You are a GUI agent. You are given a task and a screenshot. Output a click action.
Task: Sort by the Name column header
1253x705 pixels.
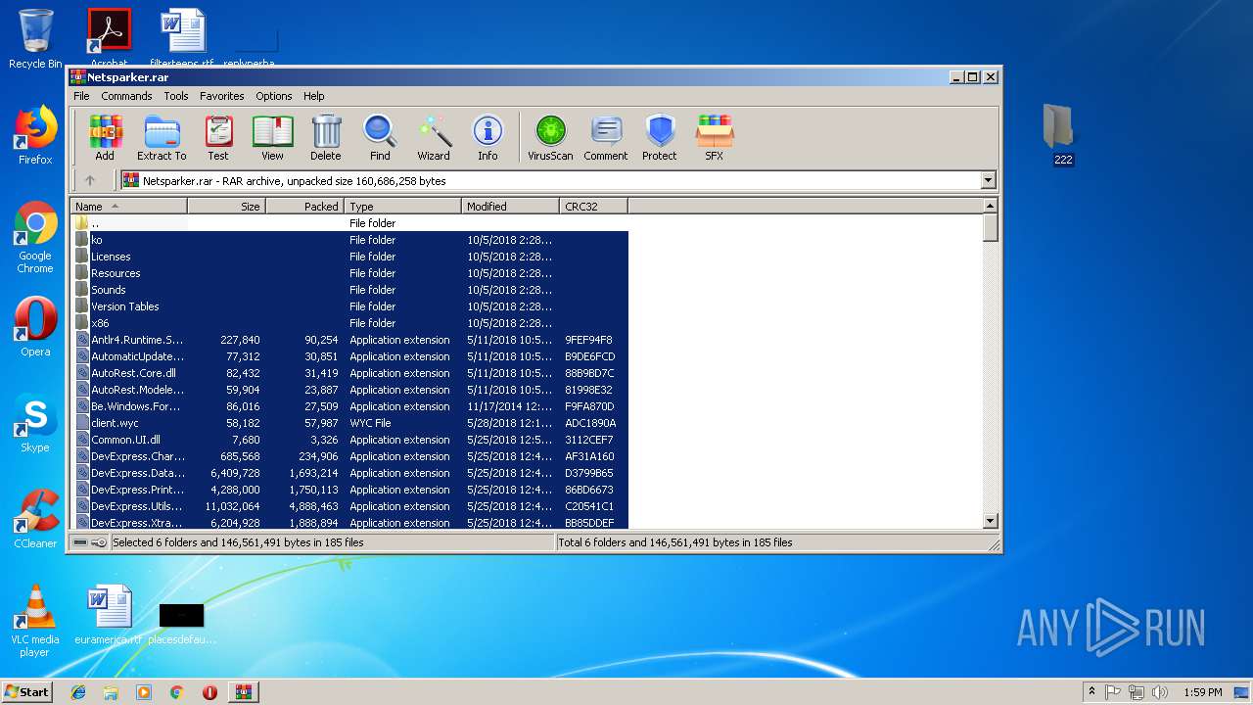pyautogui.click(x=129, y=207)
